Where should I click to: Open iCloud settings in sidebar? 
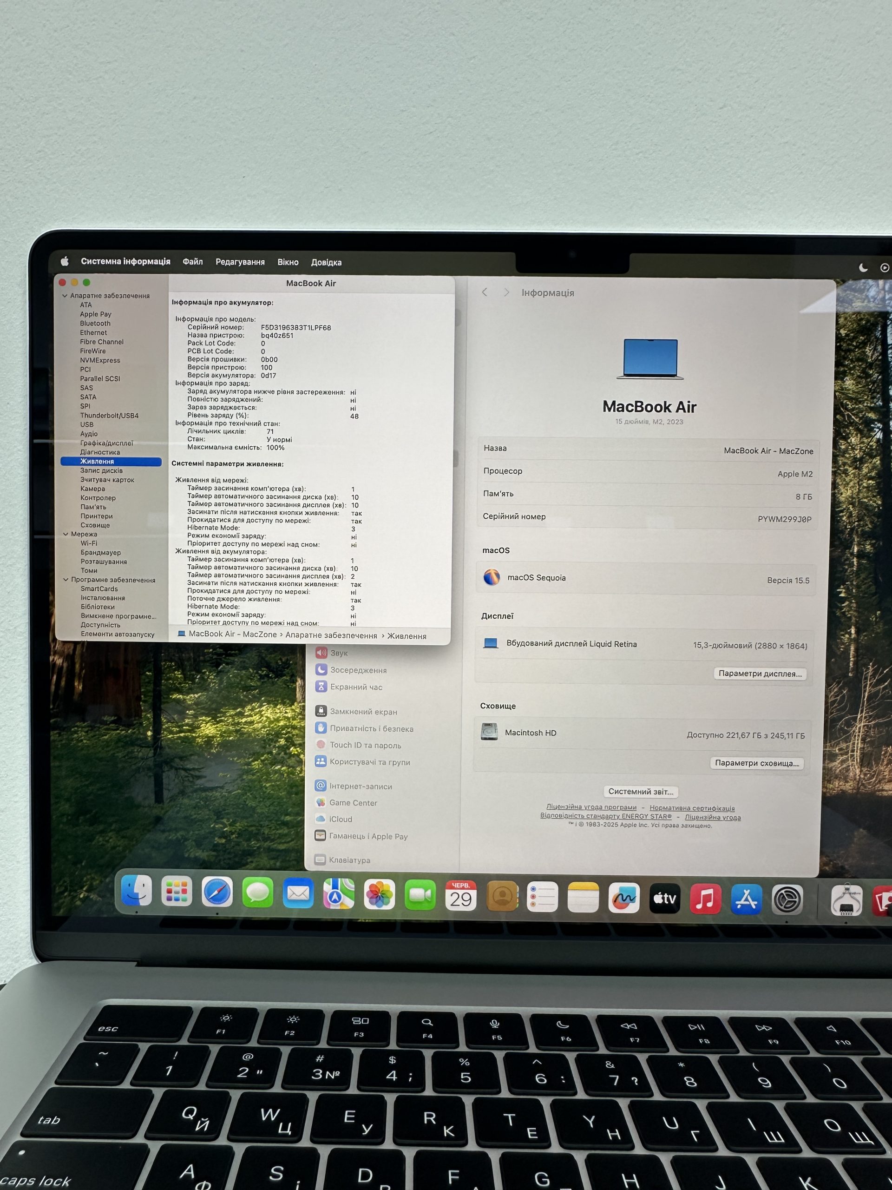[x=334, y=819]
